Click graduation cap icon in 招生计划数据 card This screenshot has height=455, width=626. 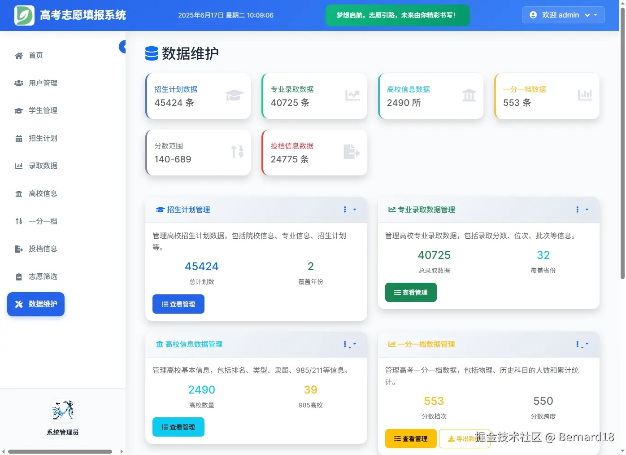[235, 95]
